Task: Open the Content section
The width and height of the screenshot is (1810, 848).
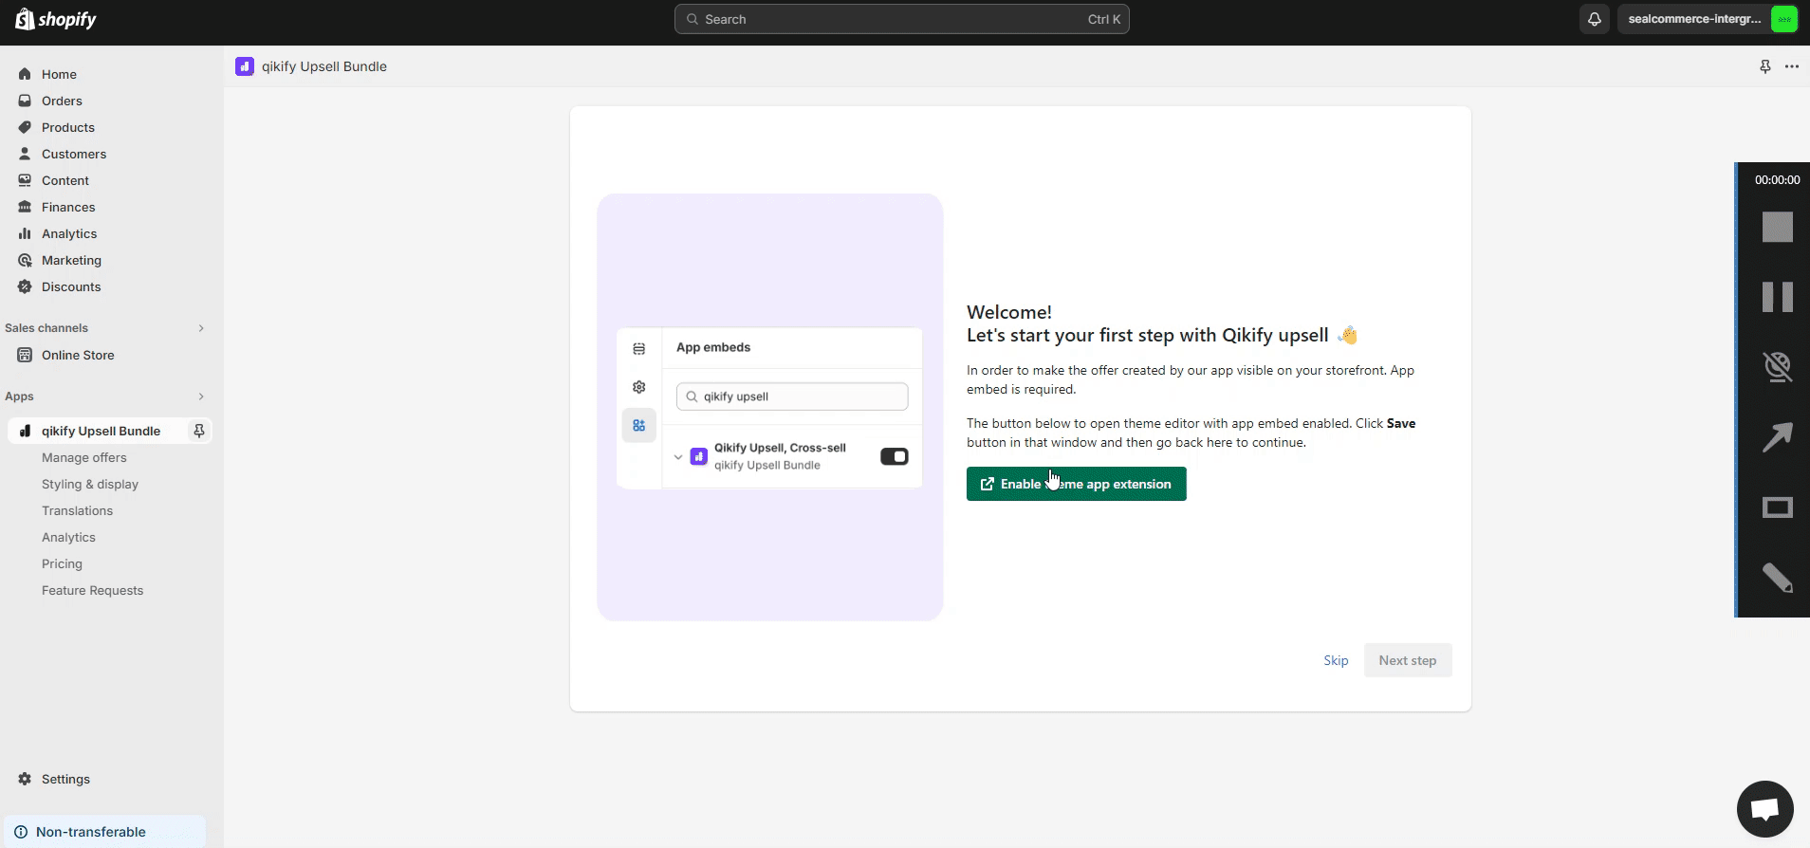Action: click(x=65, y=180)
